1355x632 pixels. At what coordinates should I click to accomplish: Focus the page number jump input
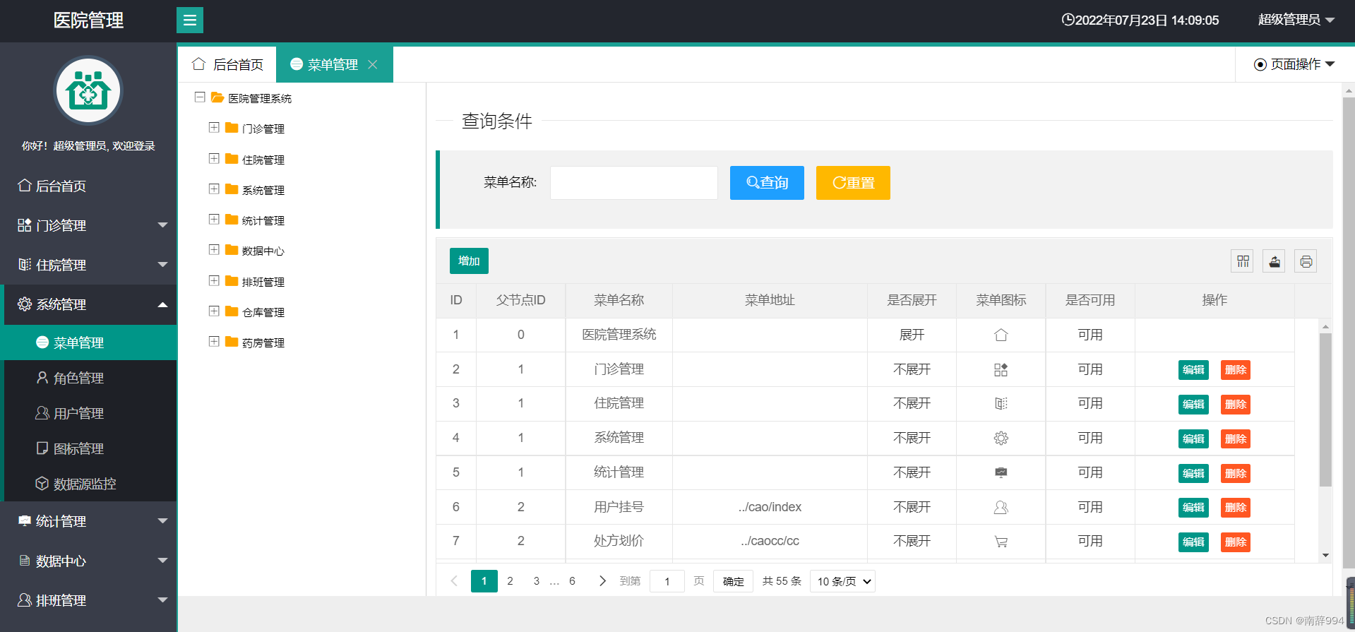tap(667, 581)
